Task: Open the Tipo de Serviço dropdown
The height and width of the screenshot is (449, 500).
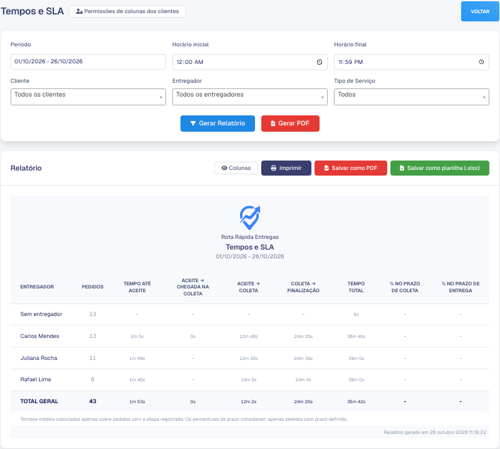Action: (412, 97)
